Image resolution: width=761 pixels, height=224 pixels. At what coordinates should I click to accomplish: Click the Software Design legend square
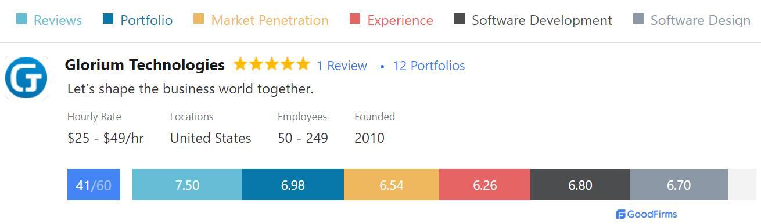638,19
